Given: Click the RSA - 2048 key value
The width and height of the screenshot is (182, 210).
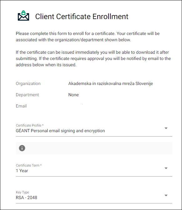Looking at the screenshot, I should tap(26, 197).
